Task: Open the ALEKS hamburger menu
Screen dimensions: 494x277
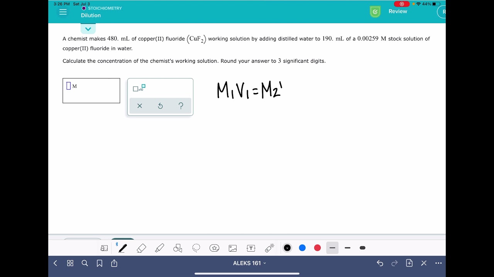Action: [x=63, y=12]
